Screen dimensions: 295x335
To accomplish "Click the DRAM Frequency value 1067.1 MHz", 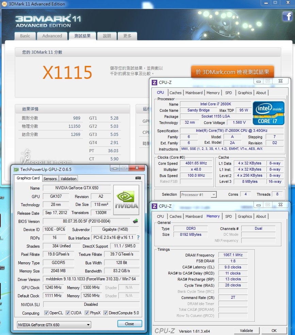I will tap(233, 255).
